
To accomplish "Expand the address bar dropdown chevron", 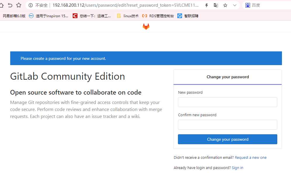I will (x=235, y=5).
